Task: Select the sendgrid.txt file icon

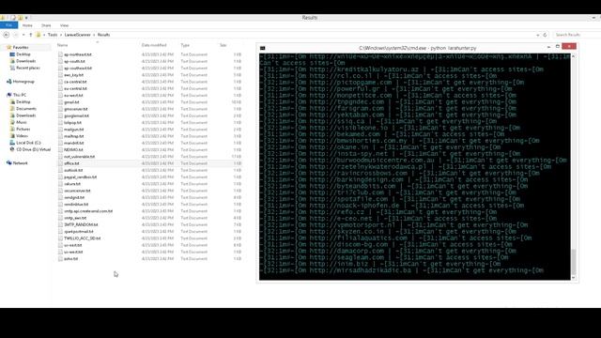Action: (x=60, y=197)
